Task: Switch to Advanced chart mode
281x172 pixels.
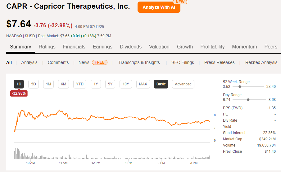Action: point(183,84)
